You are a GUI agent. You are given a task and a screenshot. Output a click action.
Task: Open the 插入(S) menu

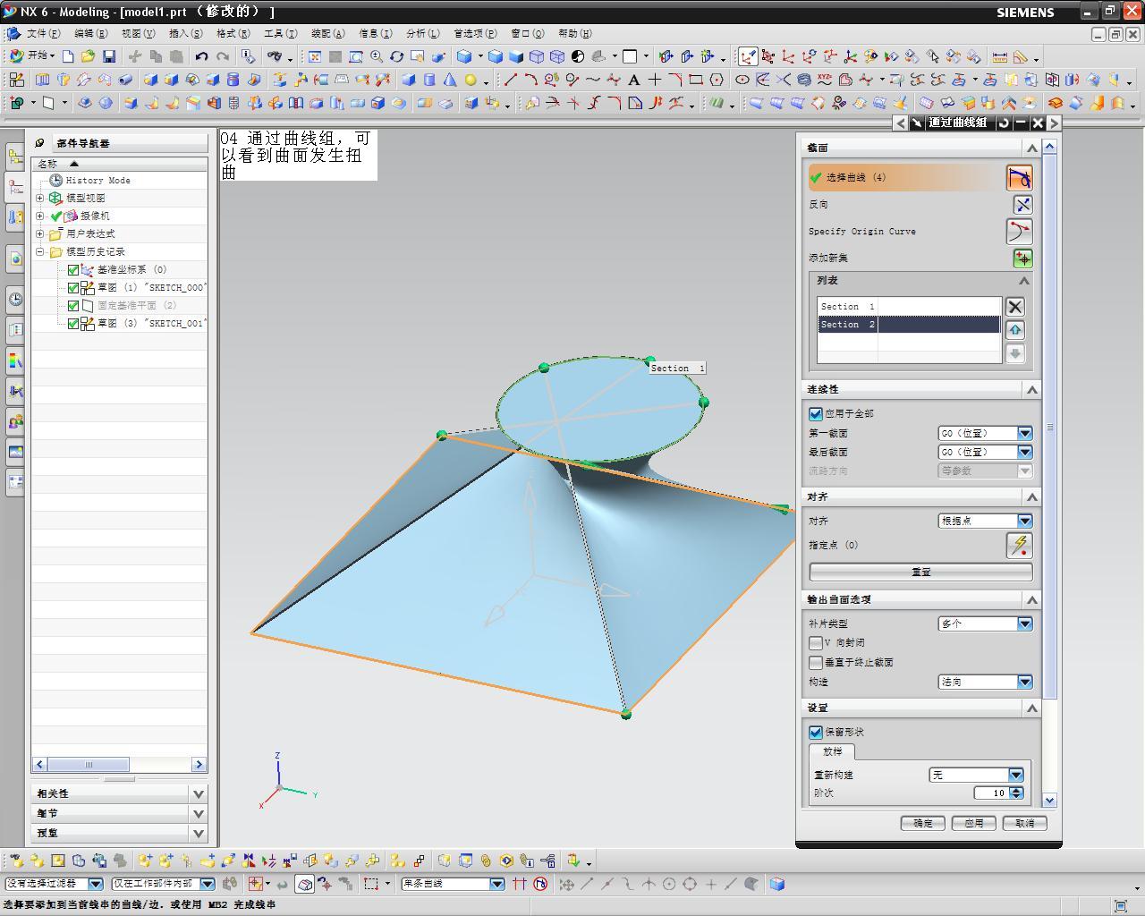point(185,33)
